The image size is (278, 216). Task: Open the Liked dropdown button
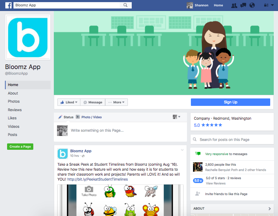point(69,102)
